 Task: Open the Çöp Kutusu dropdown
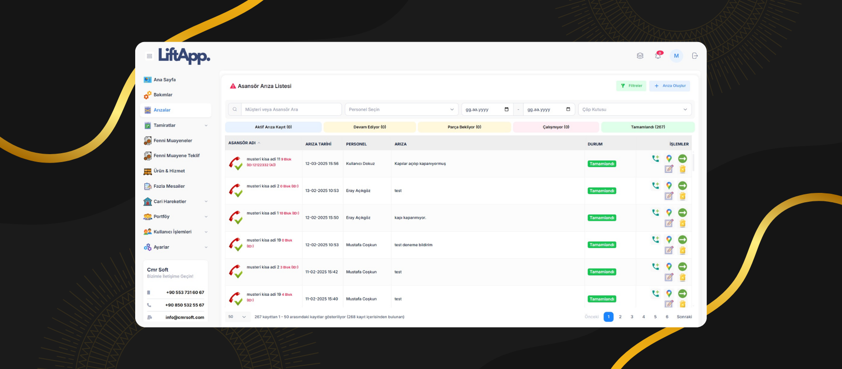(634, 109)
